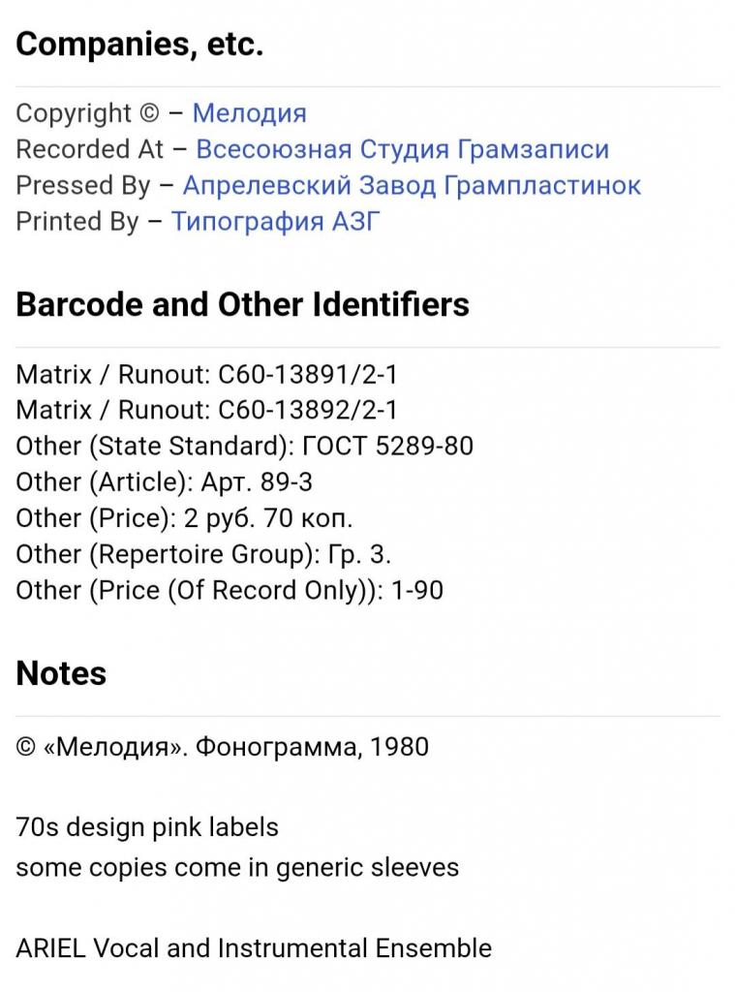This screenshot has width=735, height=992.
Task: Click the «Мелодия». Фонограмма, 1980 note
Action: coord(222,747)
